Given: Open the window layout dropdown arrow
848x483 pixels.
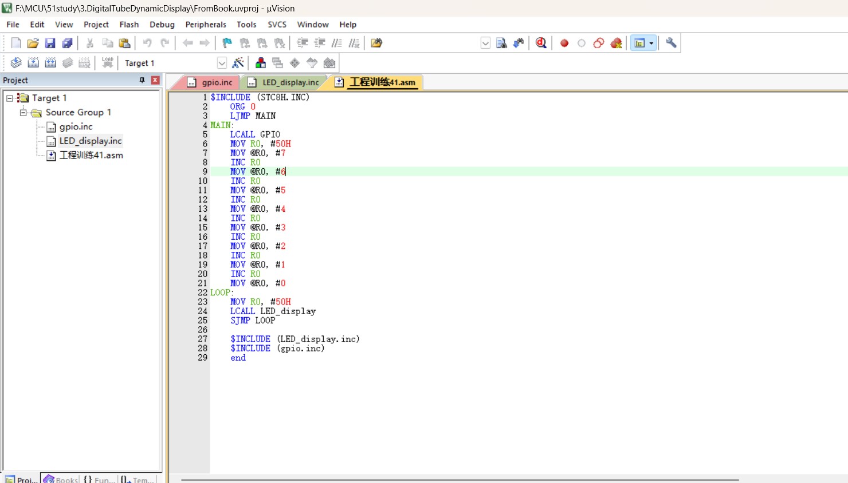Looking at the screenshot, I should [x=651, y=43].
